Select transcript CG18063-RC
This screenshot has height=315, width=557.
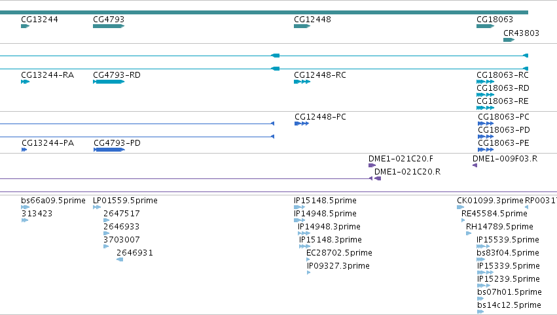click(503, 75)
